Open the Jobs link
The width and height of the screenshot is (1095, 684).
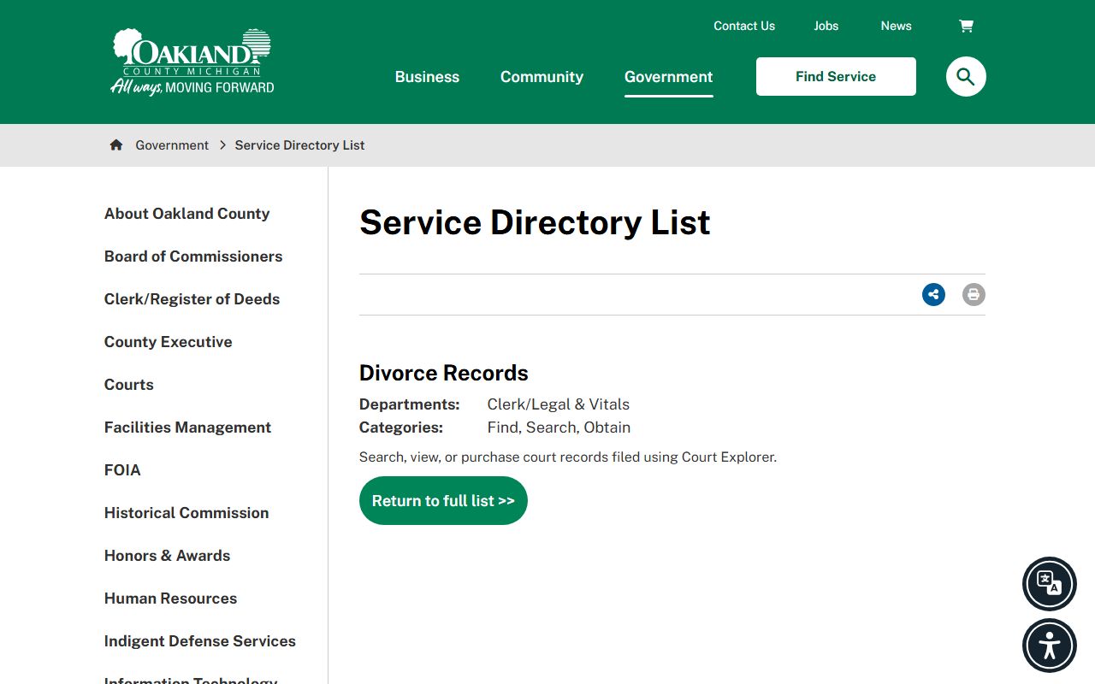tap(826, 26)
